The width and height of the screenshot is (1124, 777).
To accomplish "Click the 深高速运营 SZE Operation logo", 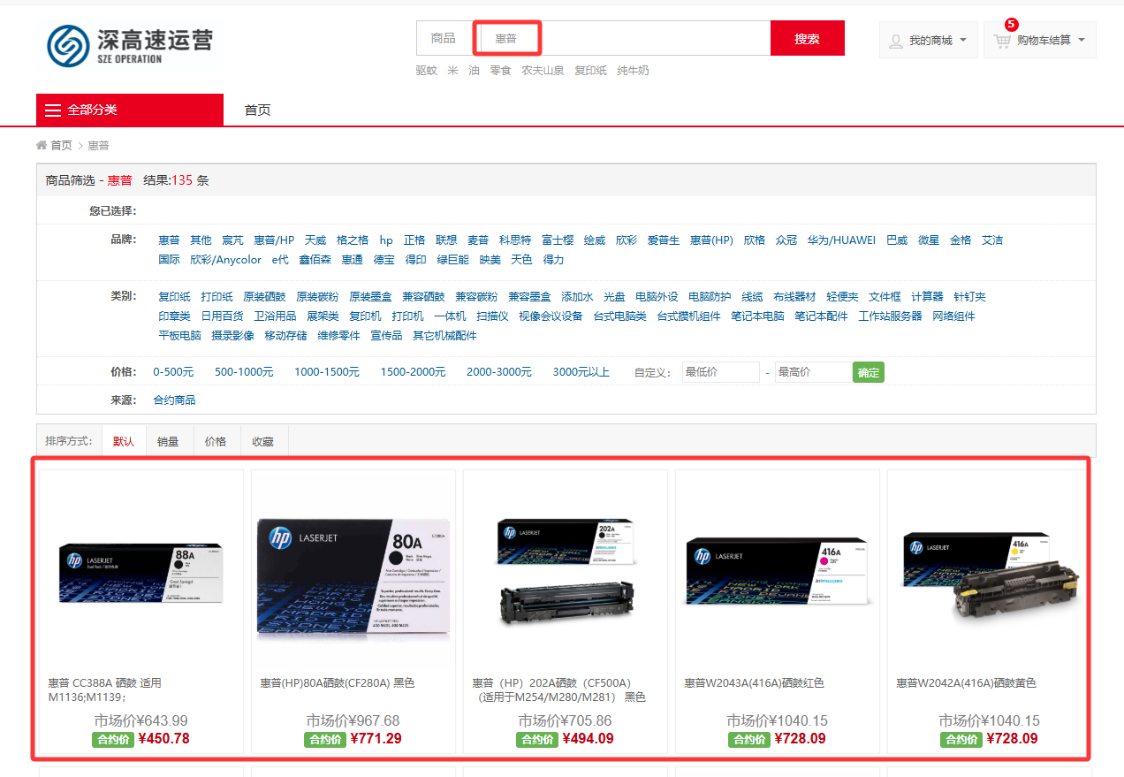I will coord(130,45).
